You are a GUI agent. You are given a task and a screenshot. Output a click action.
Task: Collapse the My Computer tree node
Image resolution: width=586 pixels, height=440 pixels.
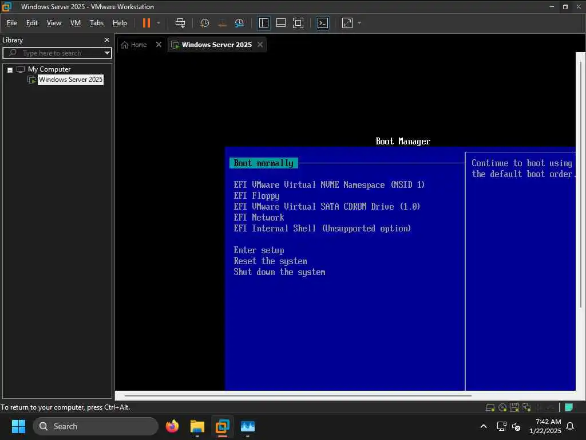[10, 70]
